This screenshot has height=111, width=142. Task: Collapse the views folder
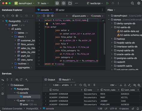click(12, 37)
